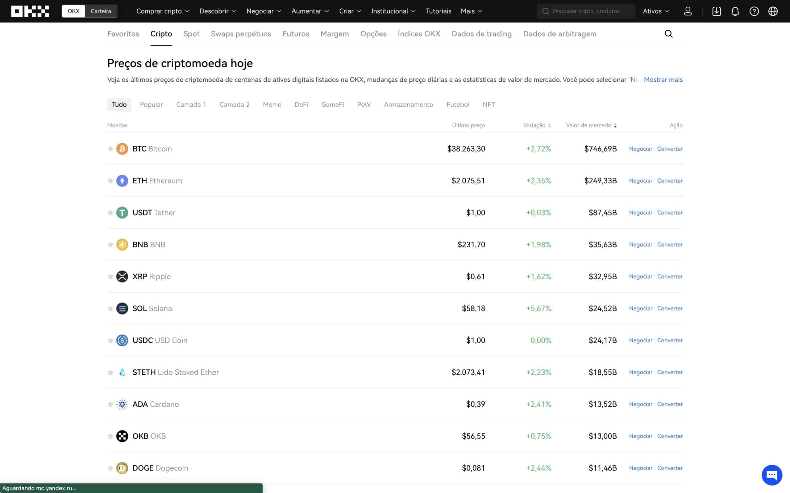
Task: Click the download app icon
Action: tap(717, 11)
